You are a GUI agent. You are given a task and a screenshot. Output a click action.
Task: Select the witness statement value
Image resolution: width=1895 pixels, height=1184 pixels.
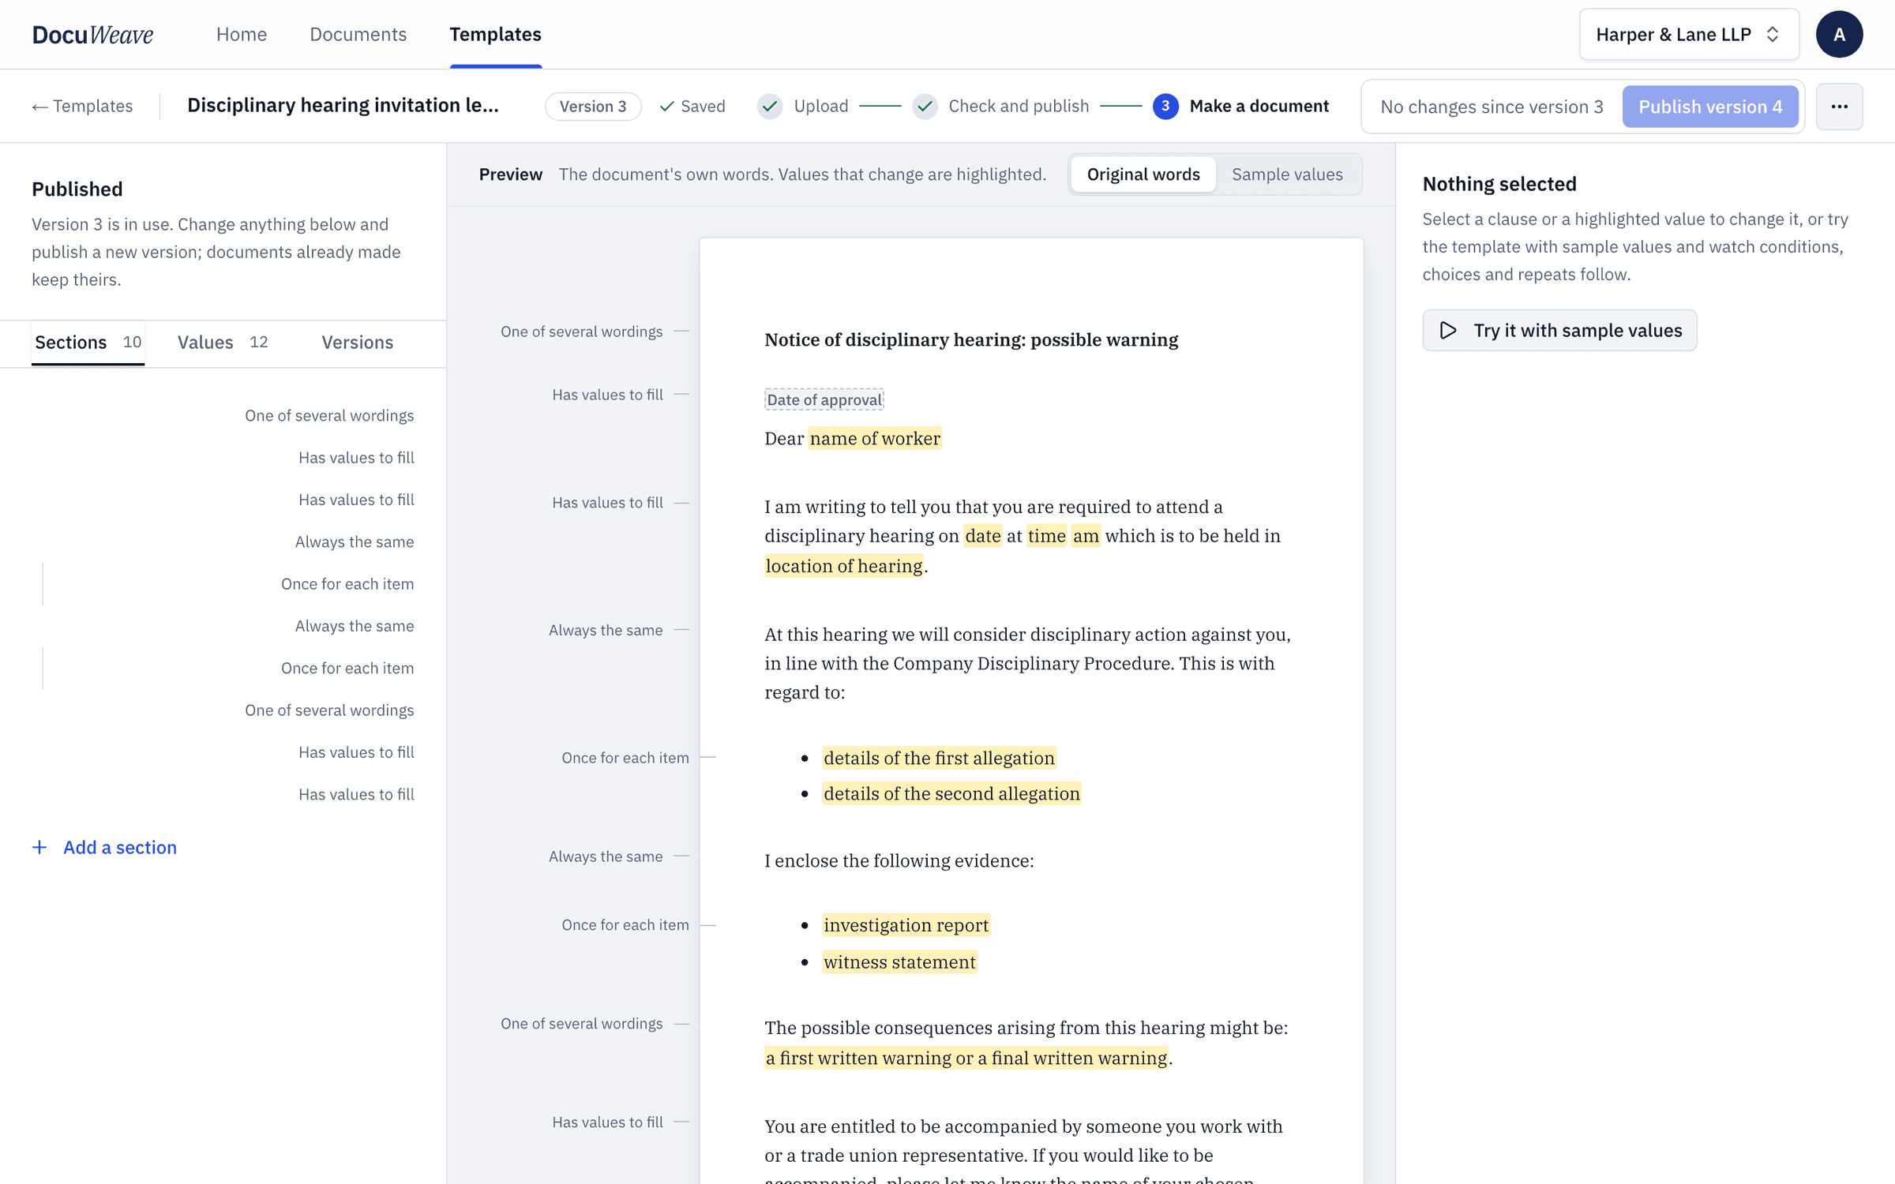[x=899, y=962]
